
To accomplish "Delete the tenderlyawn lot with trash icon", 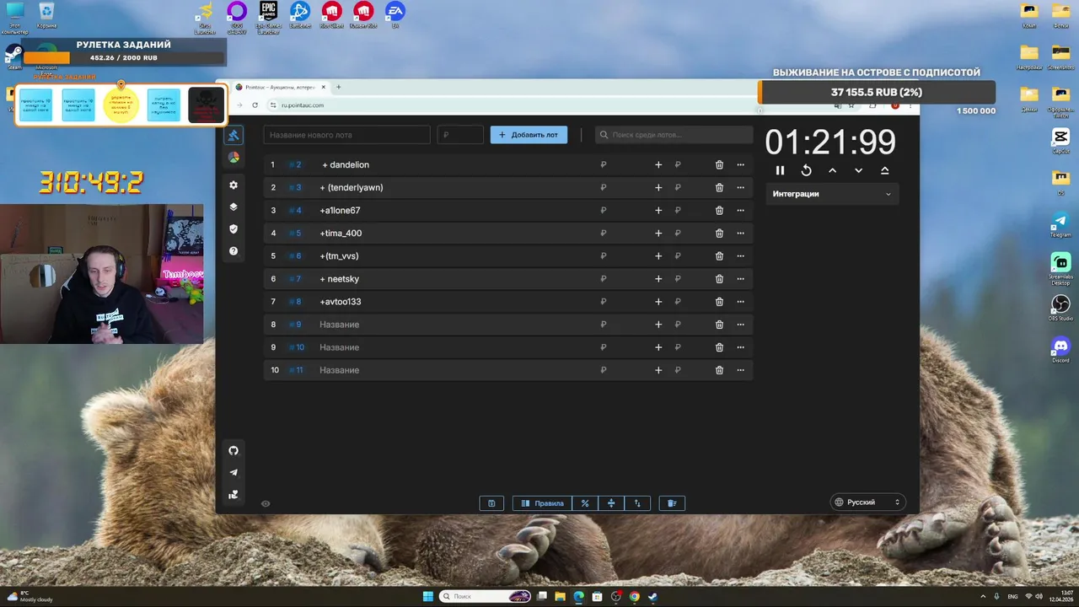I will click(x=719, y=188).
